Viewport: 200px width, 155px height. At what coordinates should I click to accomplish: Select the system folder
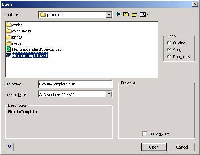tap(15, 43)
